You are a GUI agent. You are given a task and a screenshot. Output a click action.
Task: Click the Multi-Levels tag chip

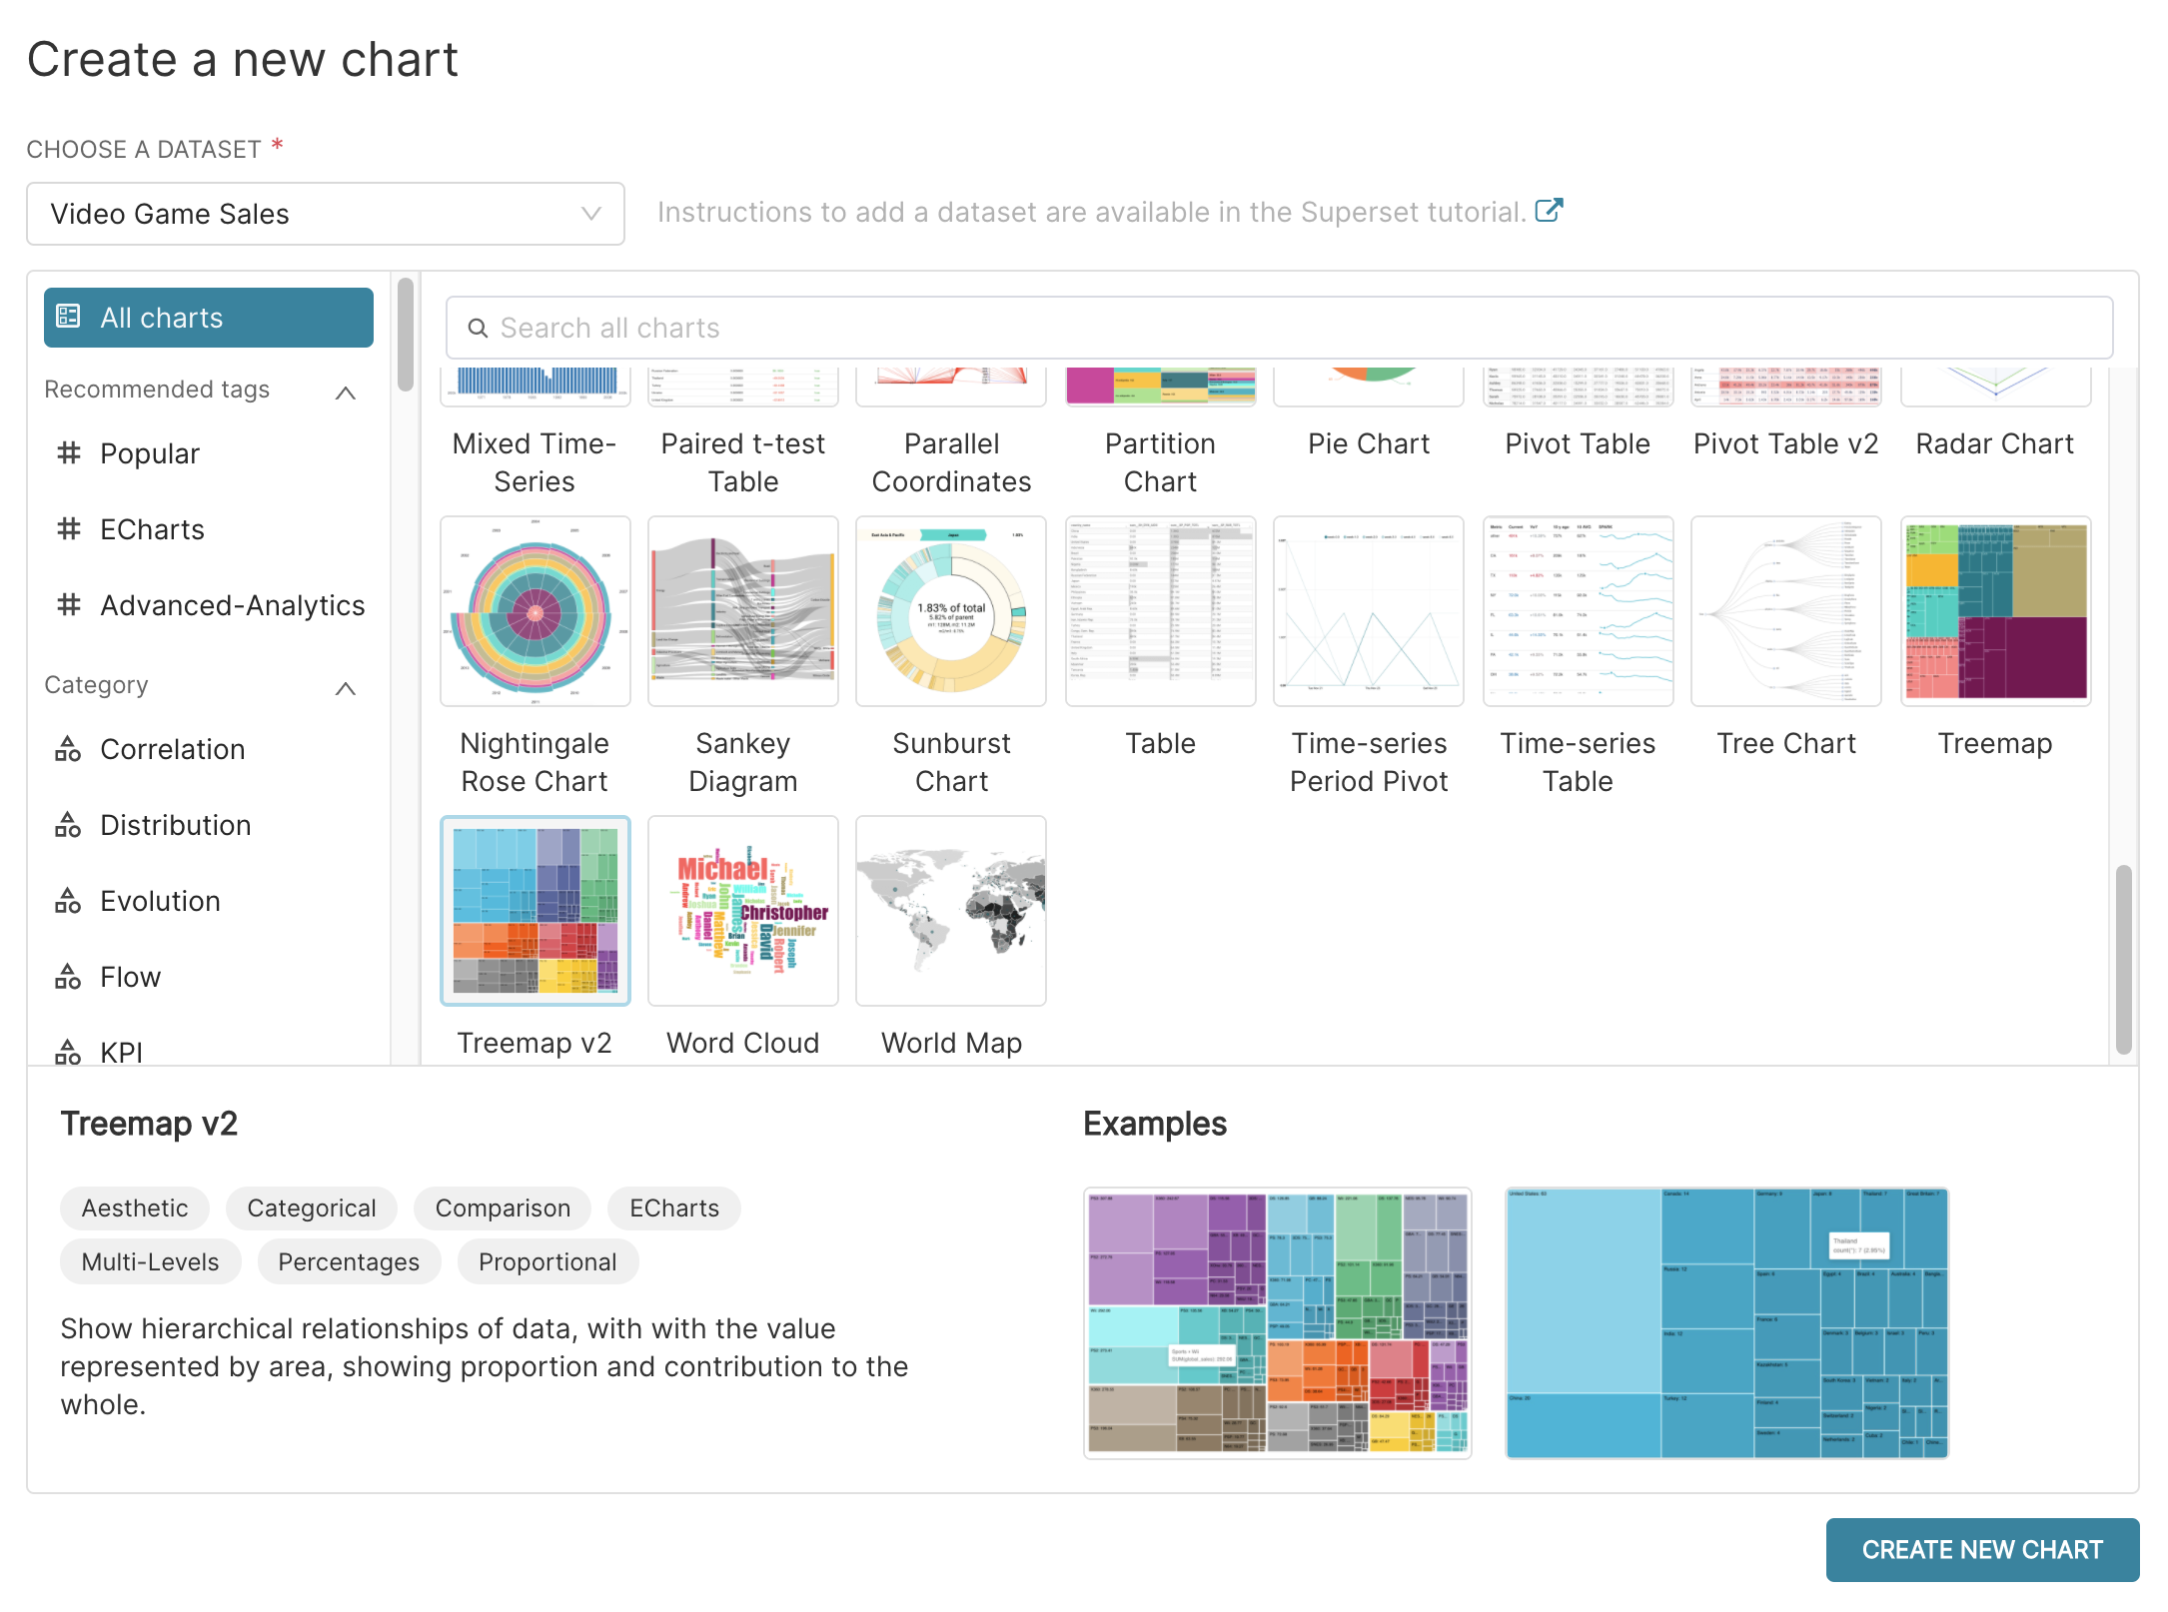click(150, 1261)
